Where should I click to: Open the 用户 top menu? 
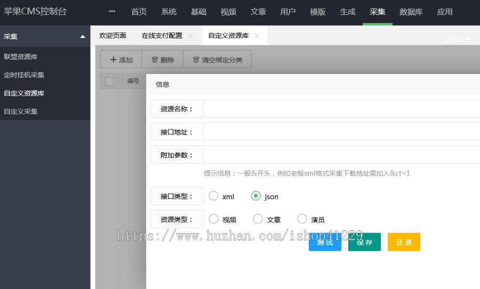[x=288, y=12]
